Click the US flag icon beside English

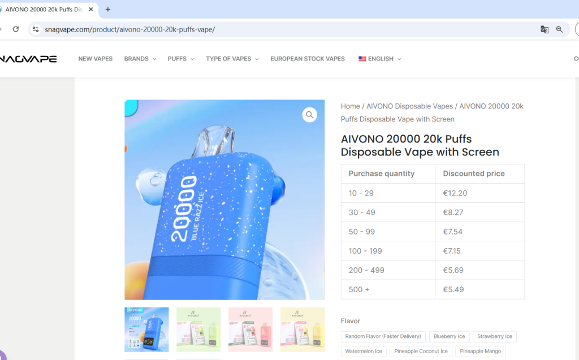[362, 59]
